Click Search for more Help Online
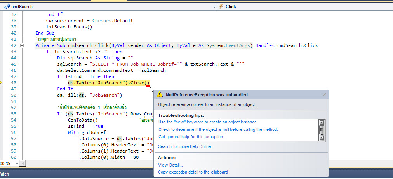Image resolution: width=393 pixels, height=179 pixels. 186,146
